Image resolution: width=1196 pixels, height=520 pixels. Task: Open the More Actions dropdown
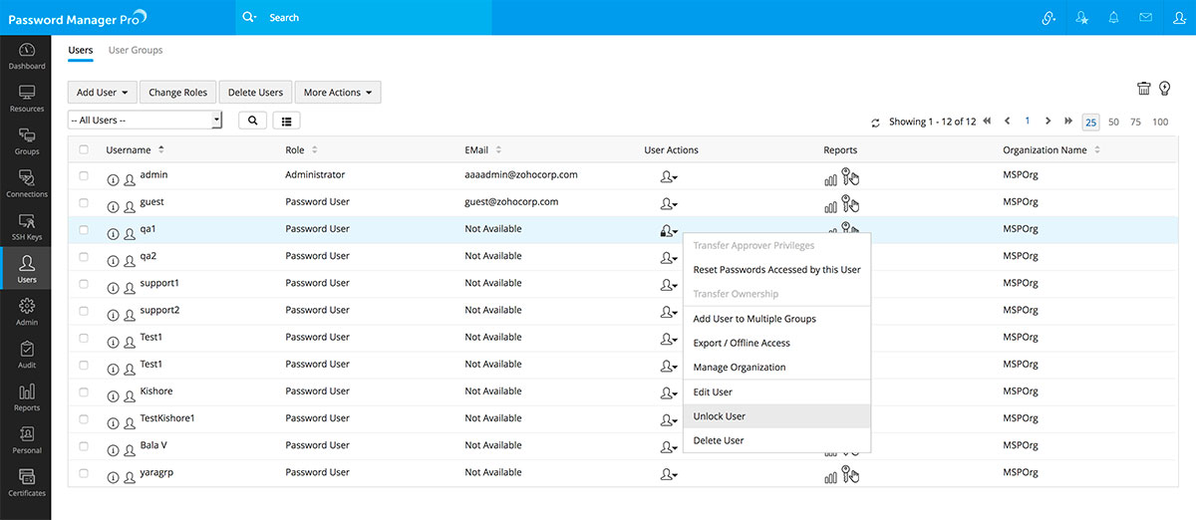pos(337,93)
